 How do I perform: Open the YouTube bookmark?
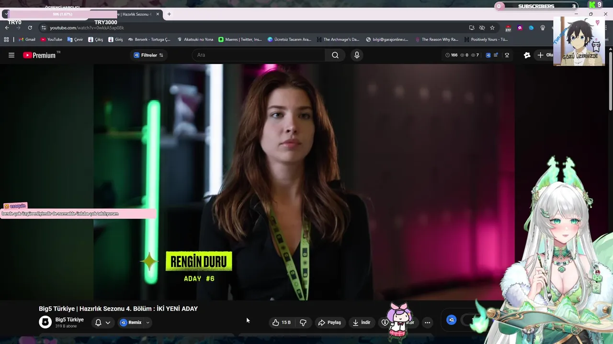(51, 40)
